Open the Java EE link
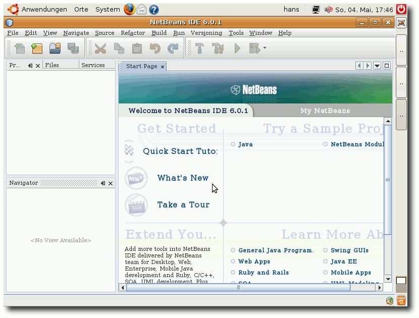The width and height of the screenshot is (419, 318). pyautogui.click(x=344, y=261)
